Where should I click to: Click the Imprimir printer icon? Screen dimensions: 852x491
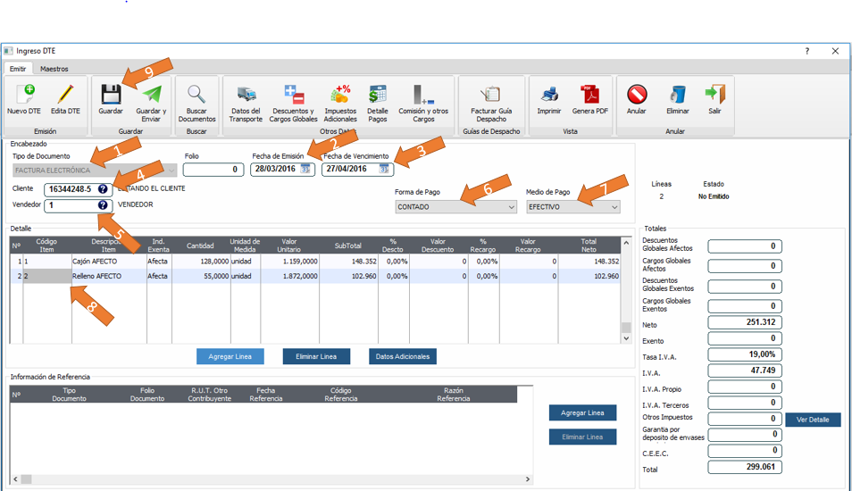[549, 95]
